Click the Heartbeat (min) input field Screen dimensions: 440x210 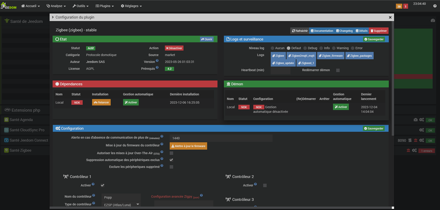coord(281,70)
